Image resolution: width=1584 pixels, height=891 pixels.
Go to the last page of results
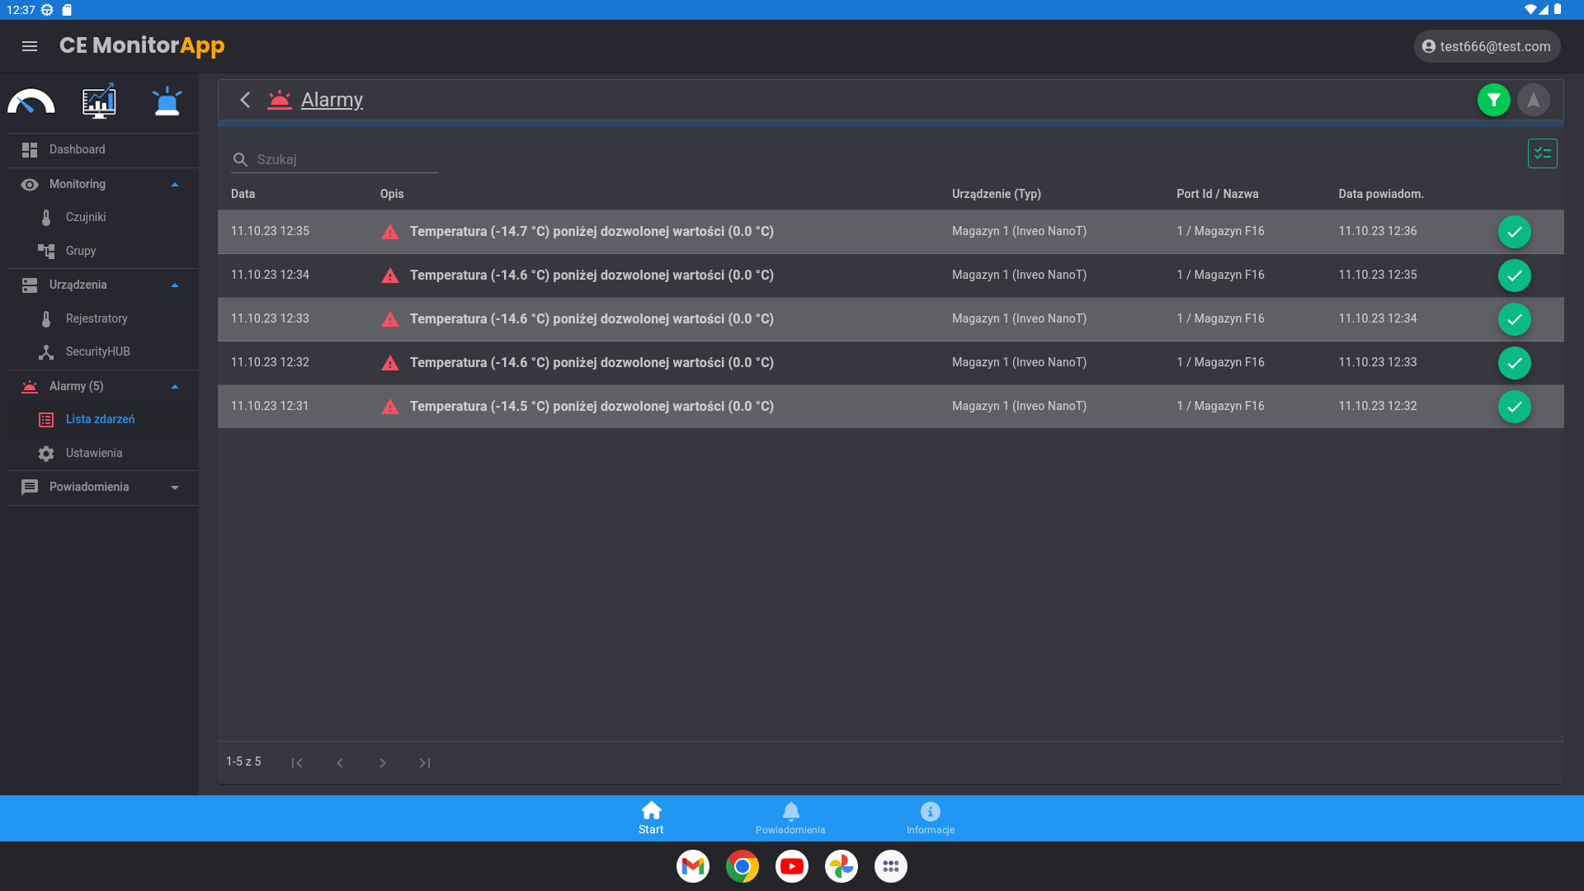(x=425, y=763)
